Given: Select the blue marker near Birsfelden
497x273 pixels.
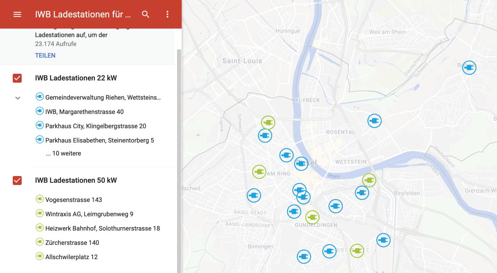Looking at the screenshot, I should pos(362,193).
